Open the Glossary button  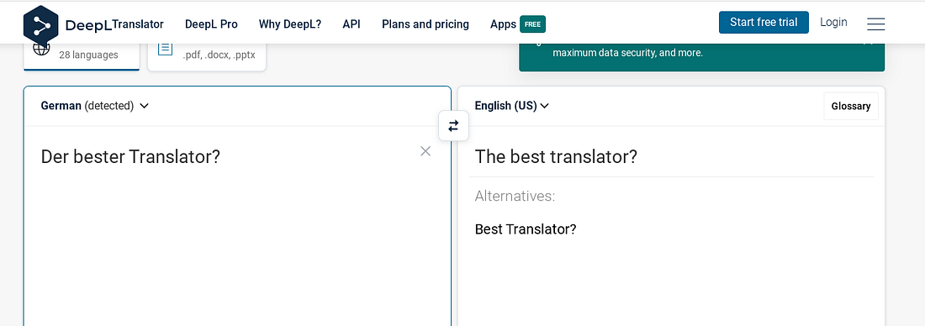pyautogui.click(x=851, y=106)
